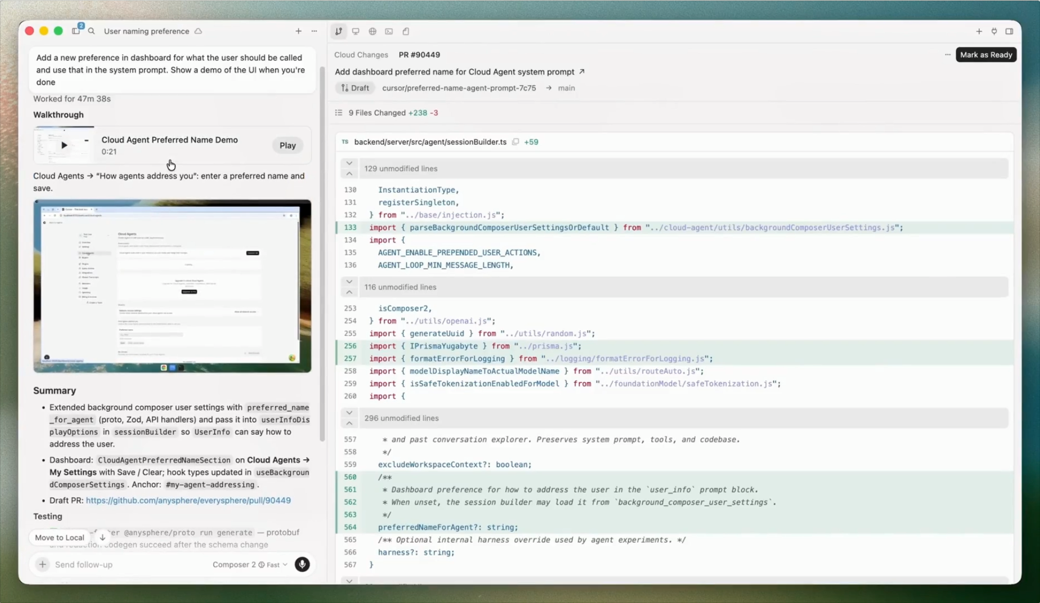This screenshot has height=603, width=1040.
Task: Click the desktop monitor icon in toolbar
Action: (x=356, y=31)
